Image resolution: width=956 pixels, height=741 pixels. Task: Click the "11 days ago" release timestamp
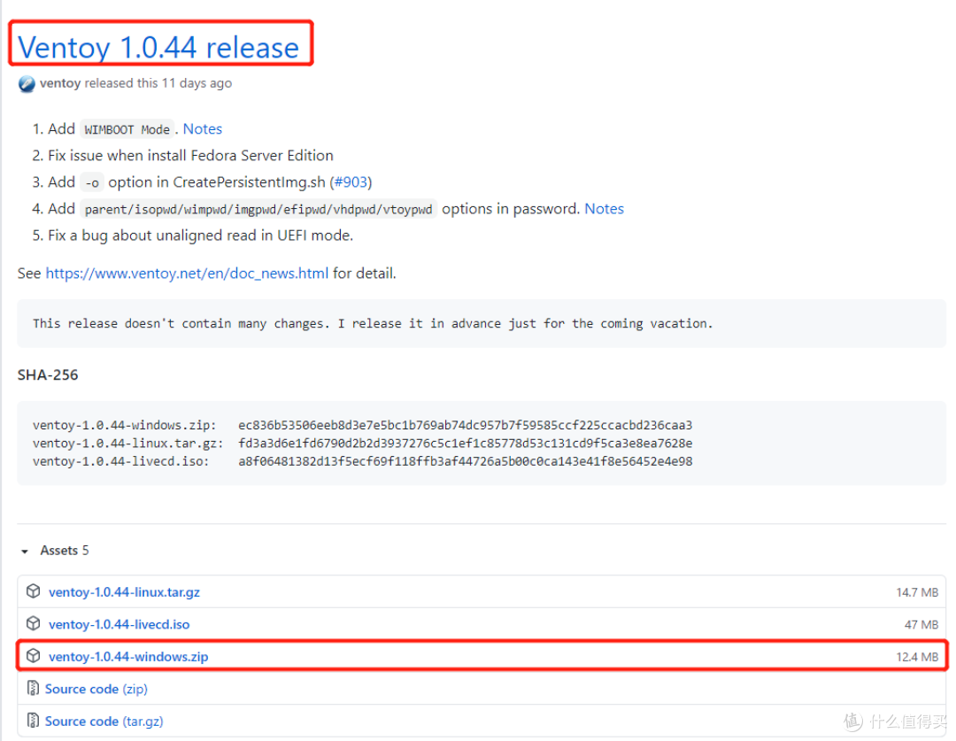pos(197,83)
